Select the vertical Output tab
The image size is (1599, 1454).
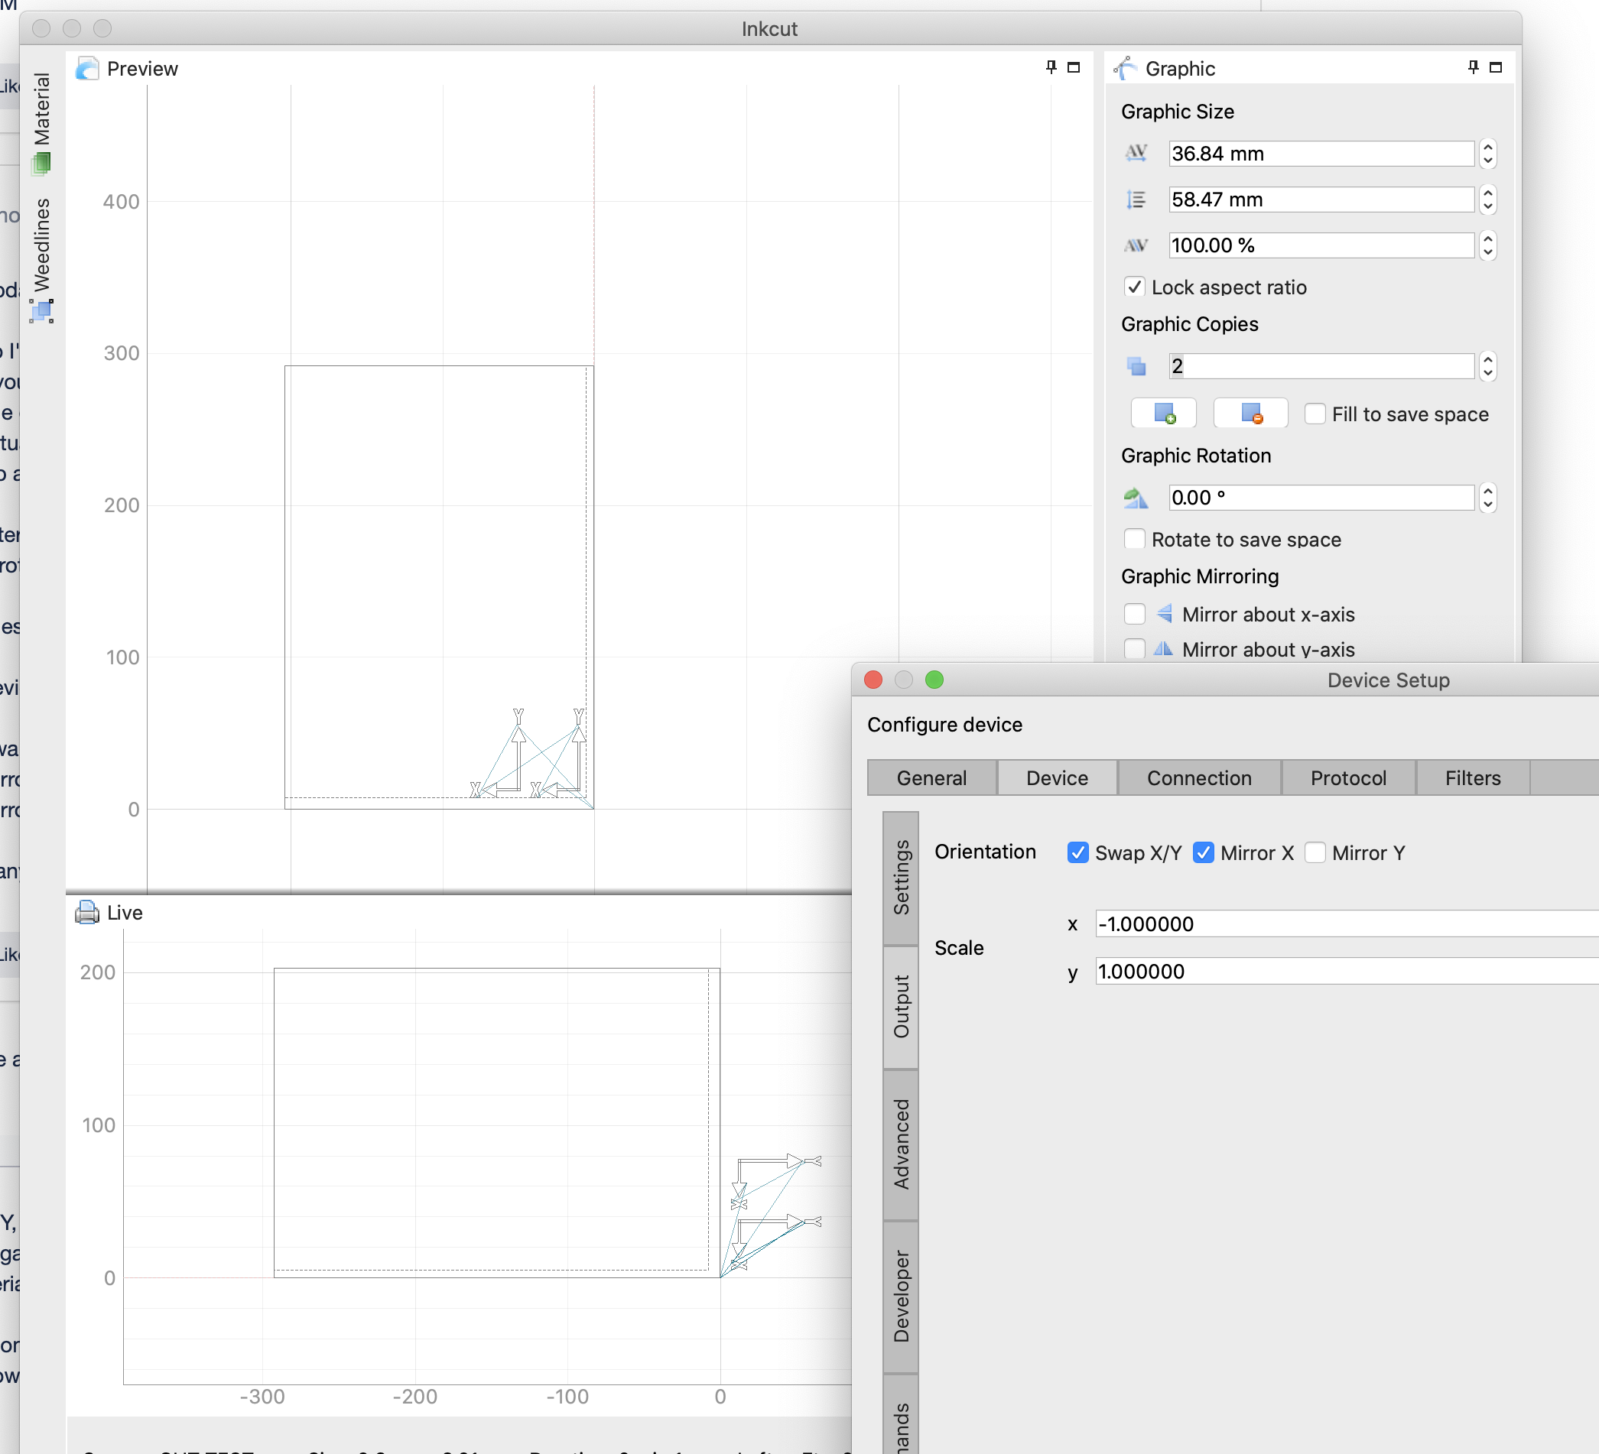tap(901, 1006)
